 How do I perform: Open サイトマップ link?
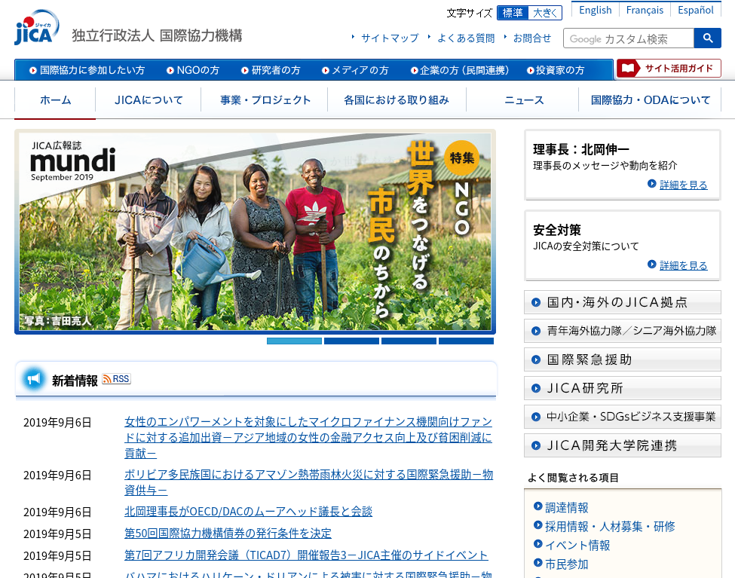point(390,38)
